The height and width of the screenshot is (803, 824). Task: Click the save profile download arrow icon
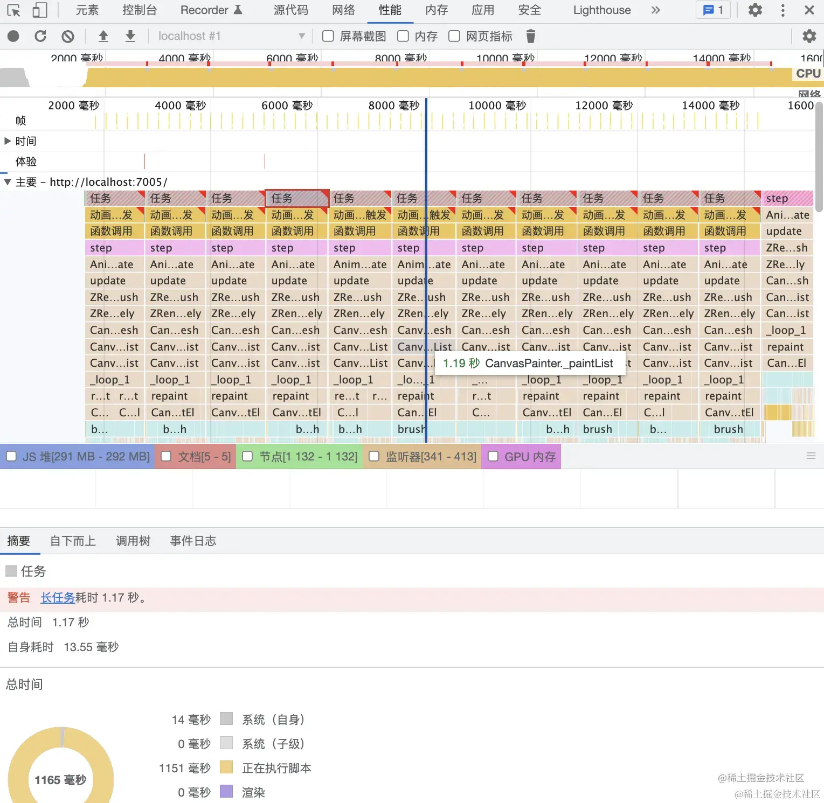130,36
